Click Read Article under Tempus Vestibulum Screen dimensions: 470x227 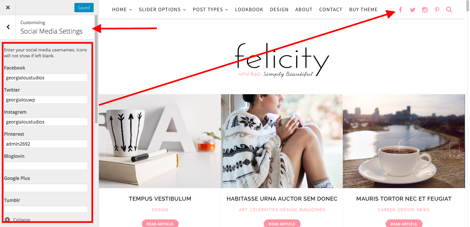[160, 224]
